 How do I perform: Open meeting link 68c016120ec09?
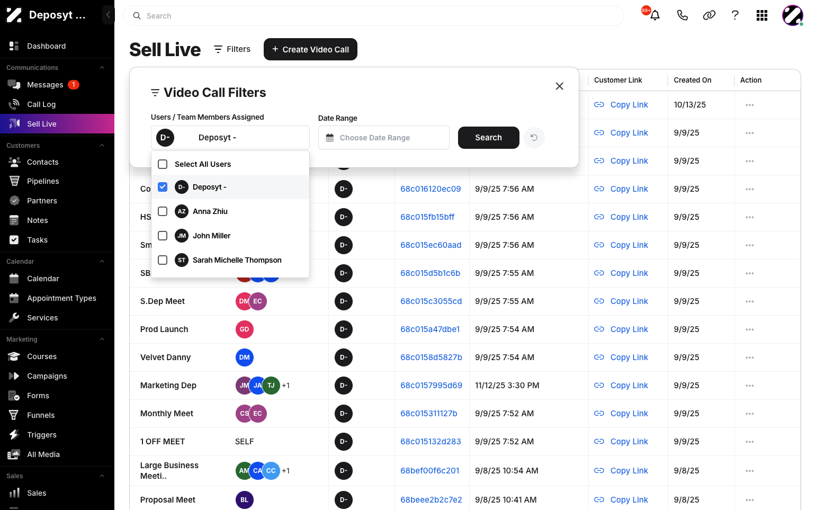coord(431,189)
